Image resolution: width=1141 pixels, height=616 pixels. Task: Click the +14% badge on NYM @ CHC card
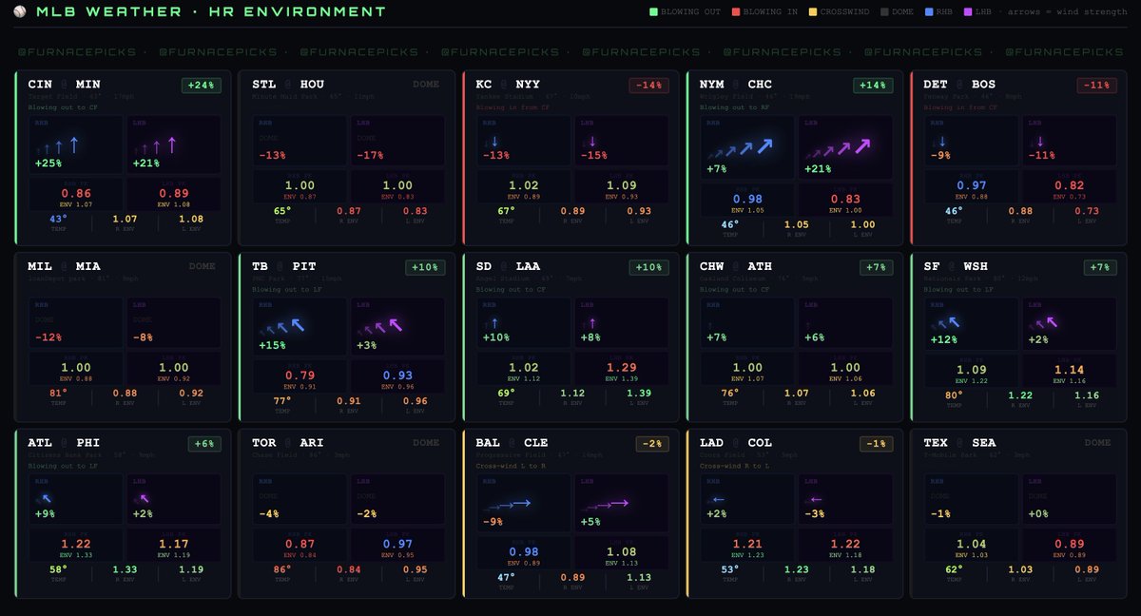[x=873, y=85]
